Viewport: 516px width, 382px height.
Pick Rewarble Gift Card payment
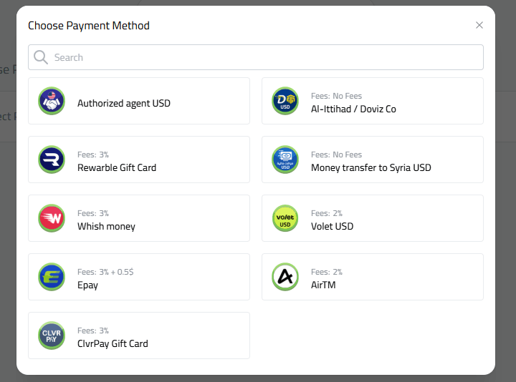point(139,160)
